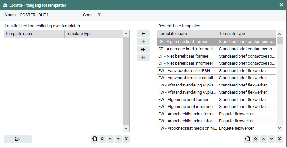
Task: Click the single left arrow to add selected template
Action: pos(143,34)
